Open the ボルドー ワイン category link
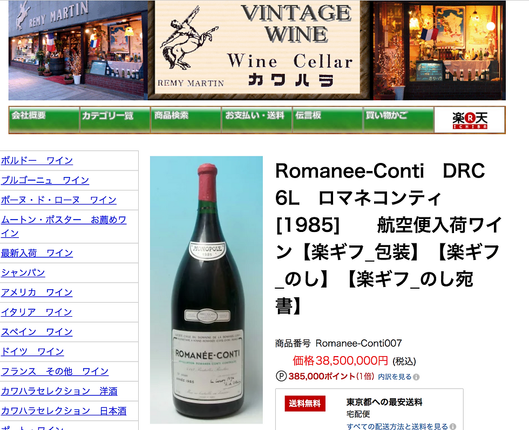The image size is (529, 430). (x=37, y=161)
